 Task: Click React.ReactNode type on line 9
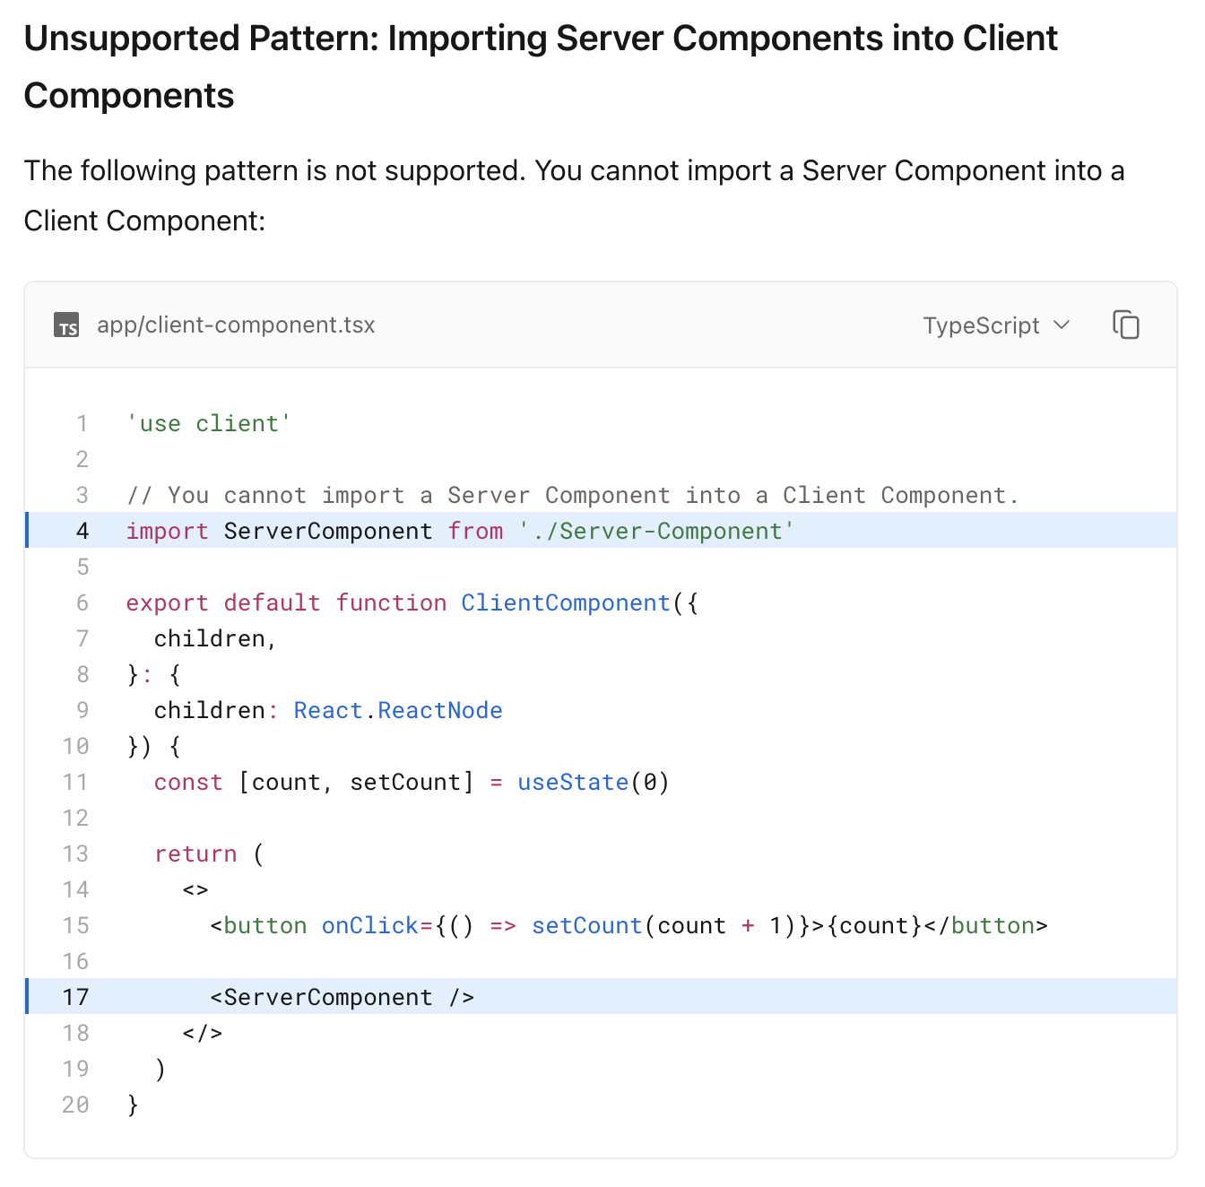pos(398,710)
